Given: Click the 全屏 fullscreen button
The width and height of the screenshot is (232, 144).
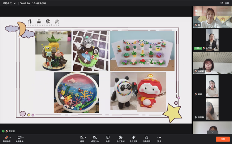Looking at the screenshot, I should coord(225,3).
